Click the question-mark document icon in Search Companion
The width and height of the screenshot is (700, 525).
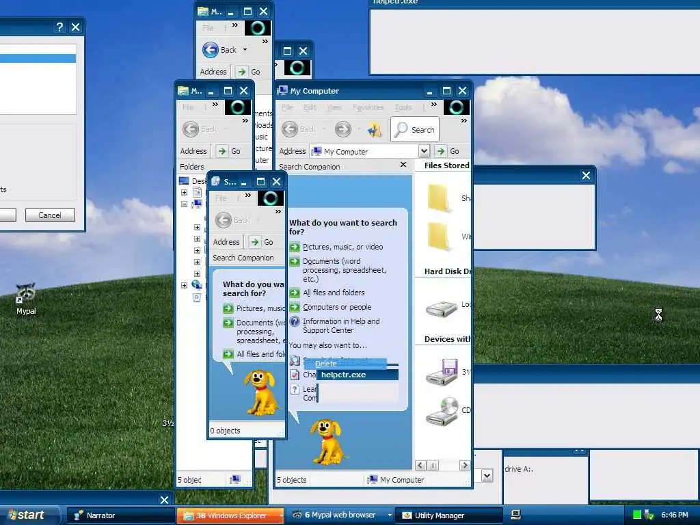pyautogui.click(x=295, y=389)
